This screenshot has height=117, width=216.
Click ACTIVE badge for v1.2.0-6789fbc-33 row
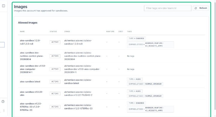[x=55, y=107]
